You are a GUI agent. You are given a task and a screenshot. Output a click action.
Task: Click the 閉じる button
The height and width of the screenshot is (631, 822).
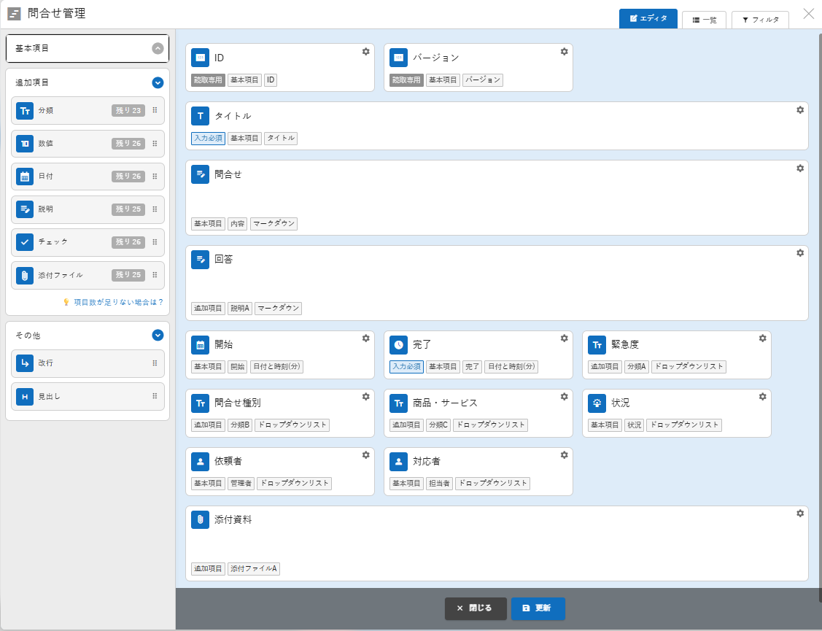[x=476, y=608]
